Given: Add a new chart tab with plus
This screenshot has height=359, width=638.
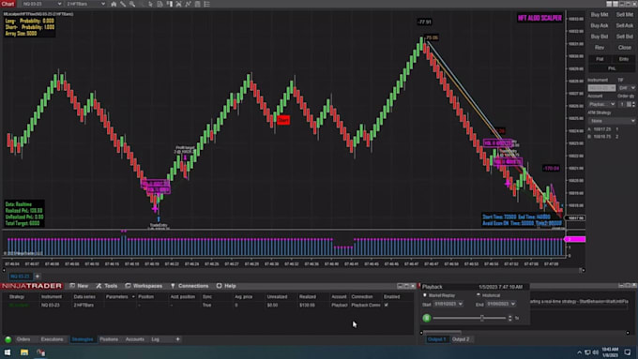Looking at the screenshot, I should click(37, 277).
